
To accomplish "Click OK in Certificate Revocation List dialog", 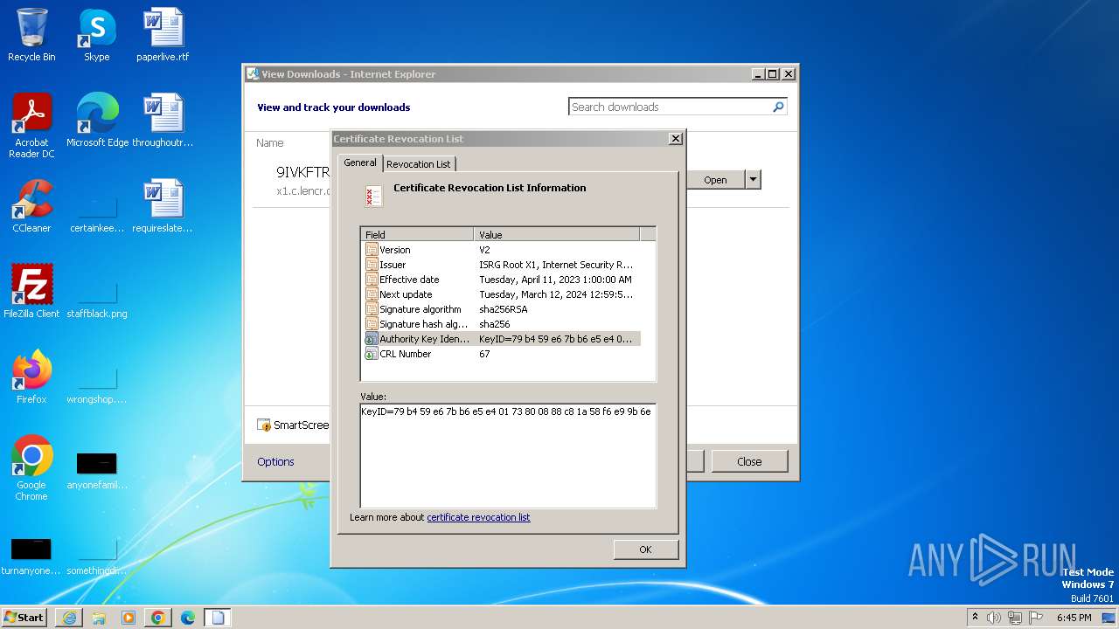I will coord(645,550).
